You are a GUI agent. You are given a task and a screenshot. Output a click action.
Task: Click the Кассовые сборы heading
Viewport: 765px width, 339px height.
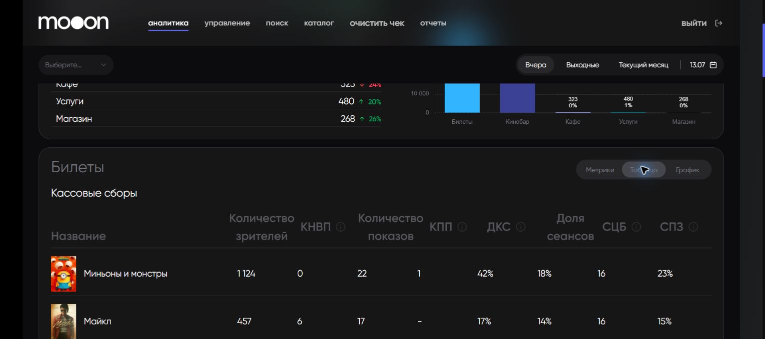(x=94, y=193)
